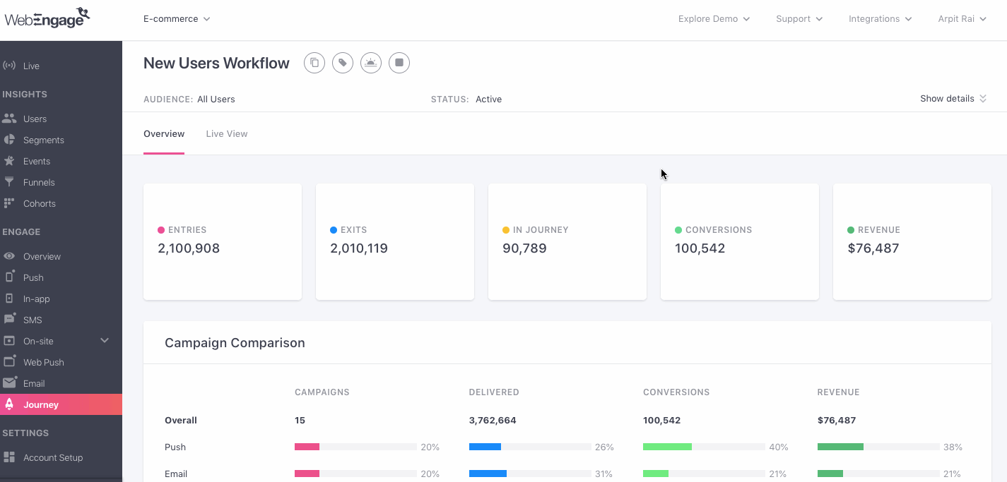Viewport: 1007px width, 482px height.
Task: Click the sunset icon button
Action: tap(371, 63)
